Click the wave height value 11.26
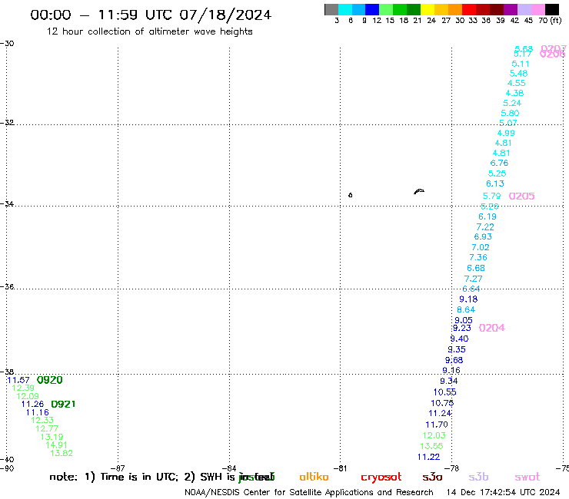The height and width of the screenshot is (499, 569). point(32,404)
